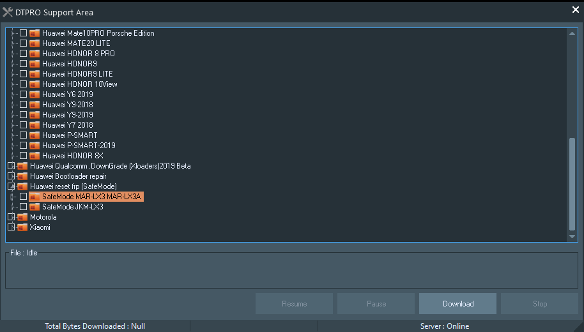584x332 pixels.
Task: Click Server : Online status text
Action: coord(445,326)
